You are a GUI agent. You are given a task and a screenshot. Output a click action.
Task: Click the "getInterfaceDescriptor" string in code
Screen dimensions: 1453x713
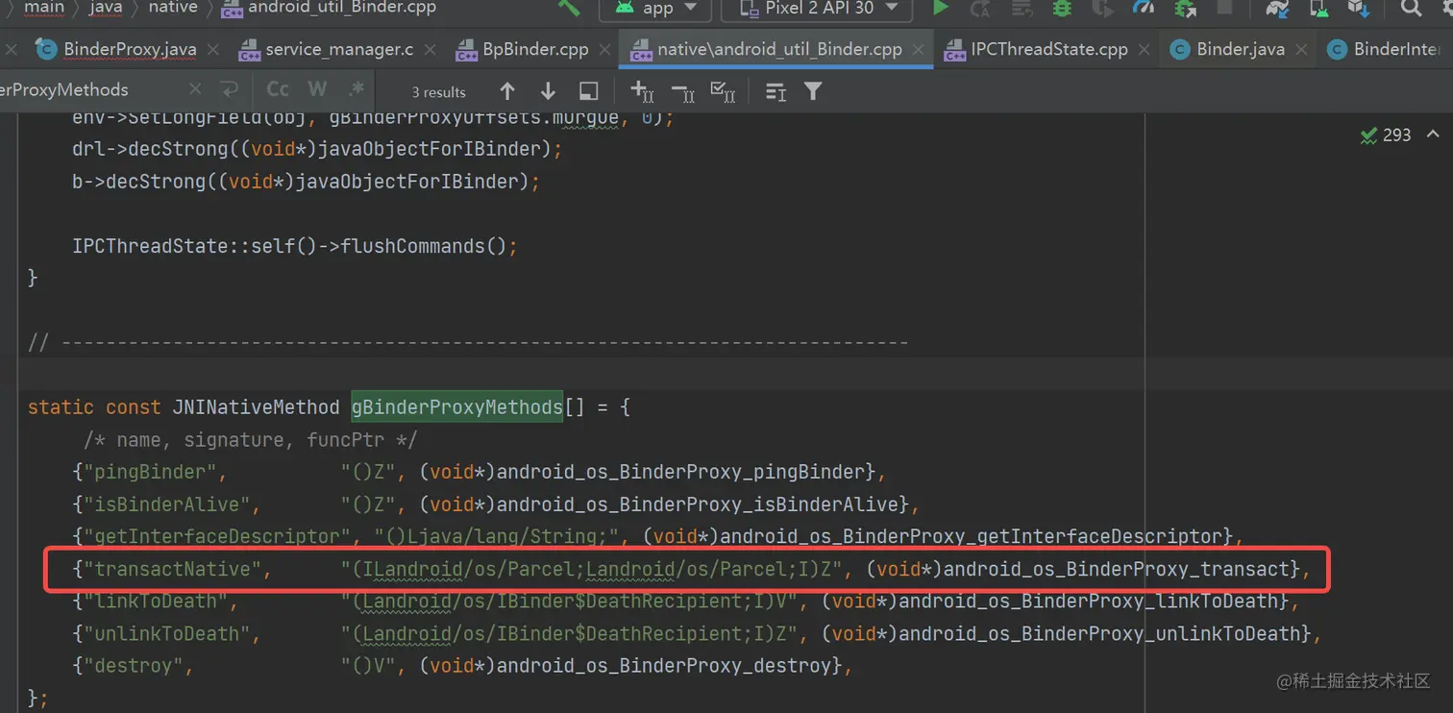pyautogui.click(x=217, y=536)
